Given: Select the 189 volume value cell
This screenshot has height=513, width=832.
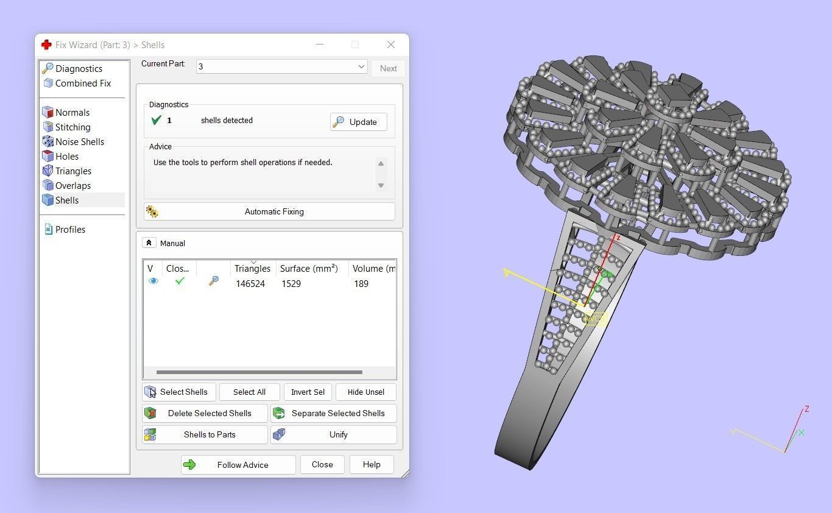Looking at the screenshot, I should (x=361, y=284).
